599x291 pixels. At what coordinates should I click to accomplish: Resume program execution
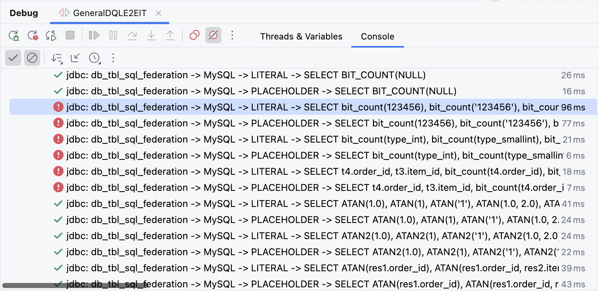[94, 35]
